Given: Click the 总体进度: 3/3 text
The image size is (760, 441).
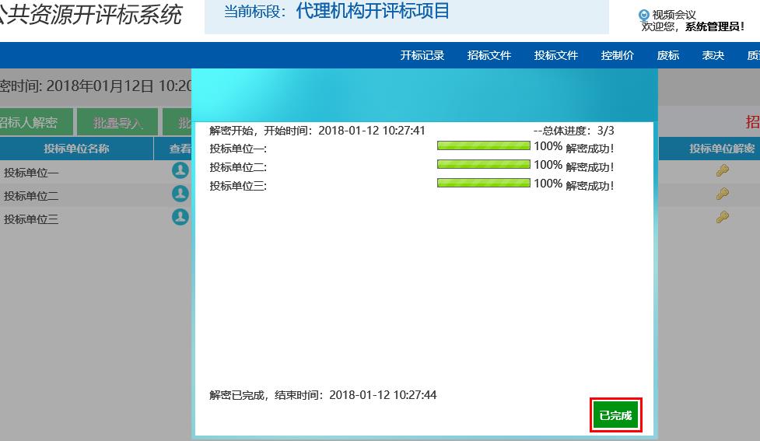Looking at the screenshot, I should tap(574, 131).
